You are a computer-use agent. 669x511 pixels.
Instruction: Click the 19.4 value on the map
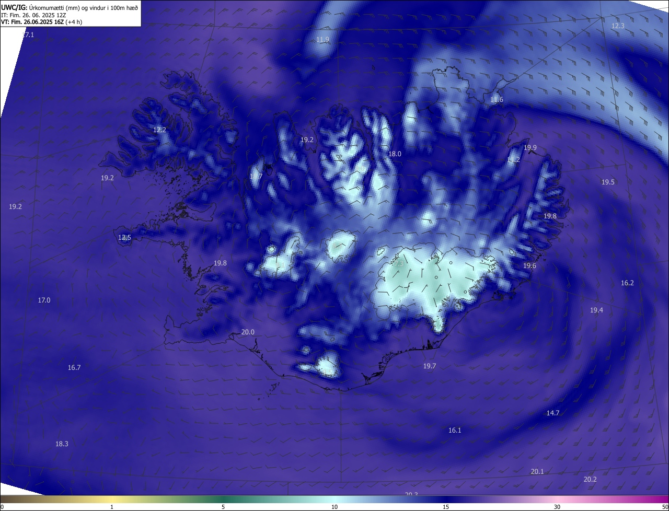[596, 310]
